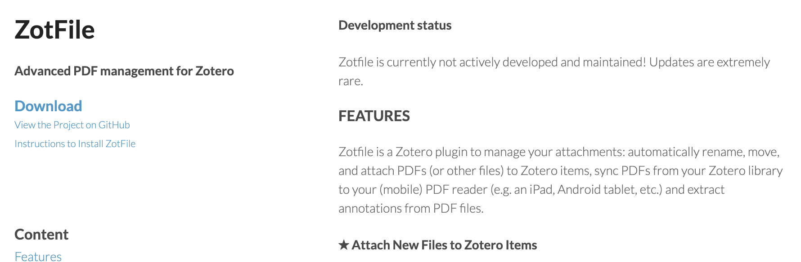Click the word 'rare.' in status paragraph
The image size is (801, 262).
point(351,81)
